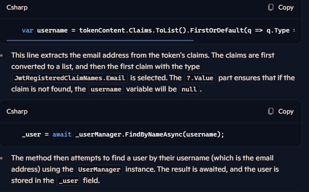Click the null inline code chip
Image resolution: width=309 pixels, height=192 pixels.
click(x=189, y=89)
